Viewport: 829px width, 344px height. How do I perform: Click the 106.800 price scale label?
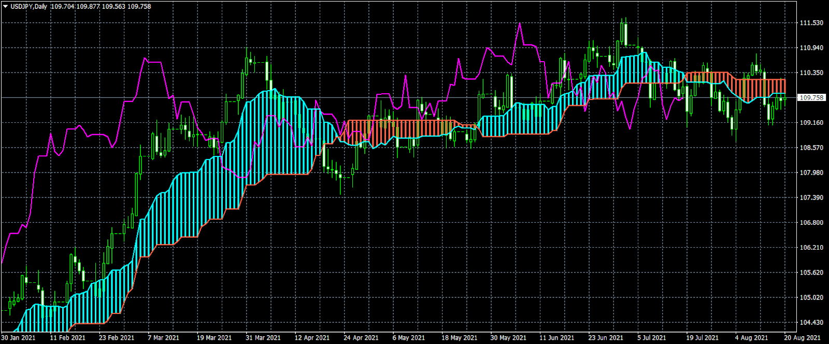tap(812, 222)
